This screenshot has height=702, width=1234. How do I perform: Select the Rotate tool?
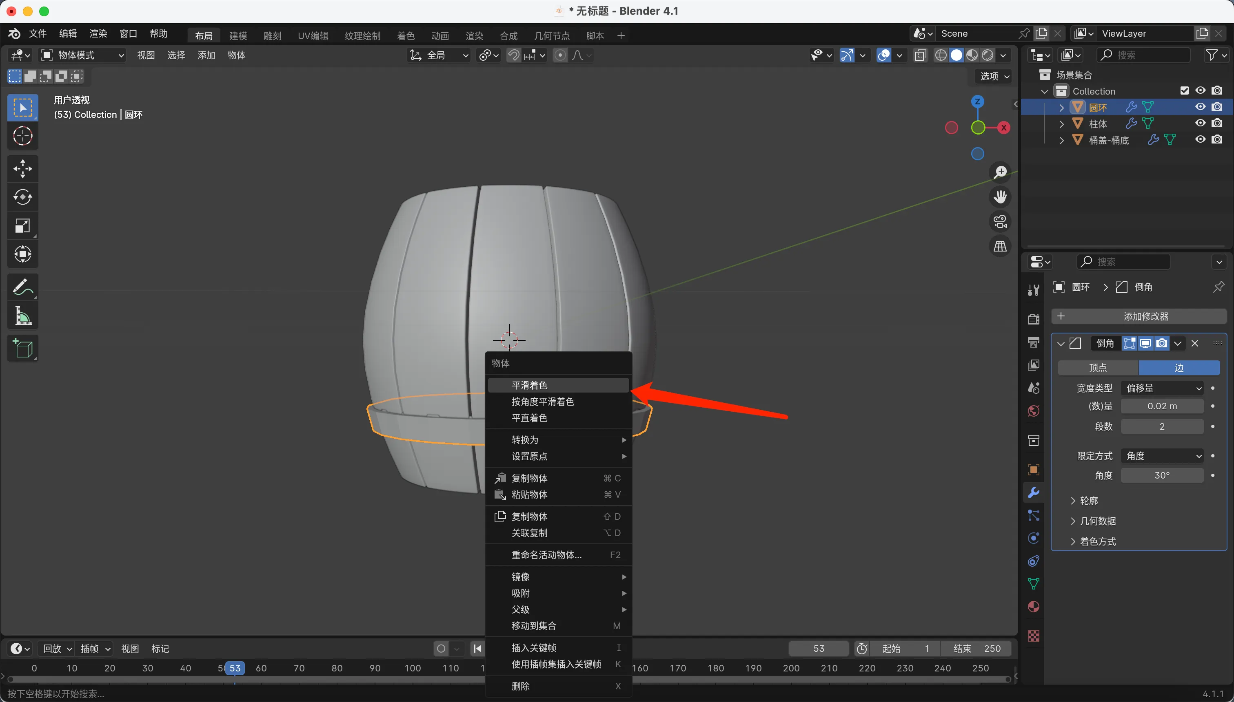23,197
